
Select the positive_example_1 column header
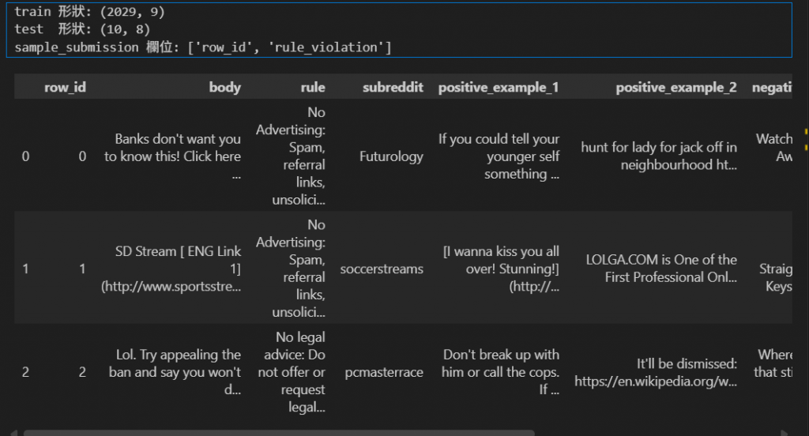pyautogui.click(x=499, y=88)
